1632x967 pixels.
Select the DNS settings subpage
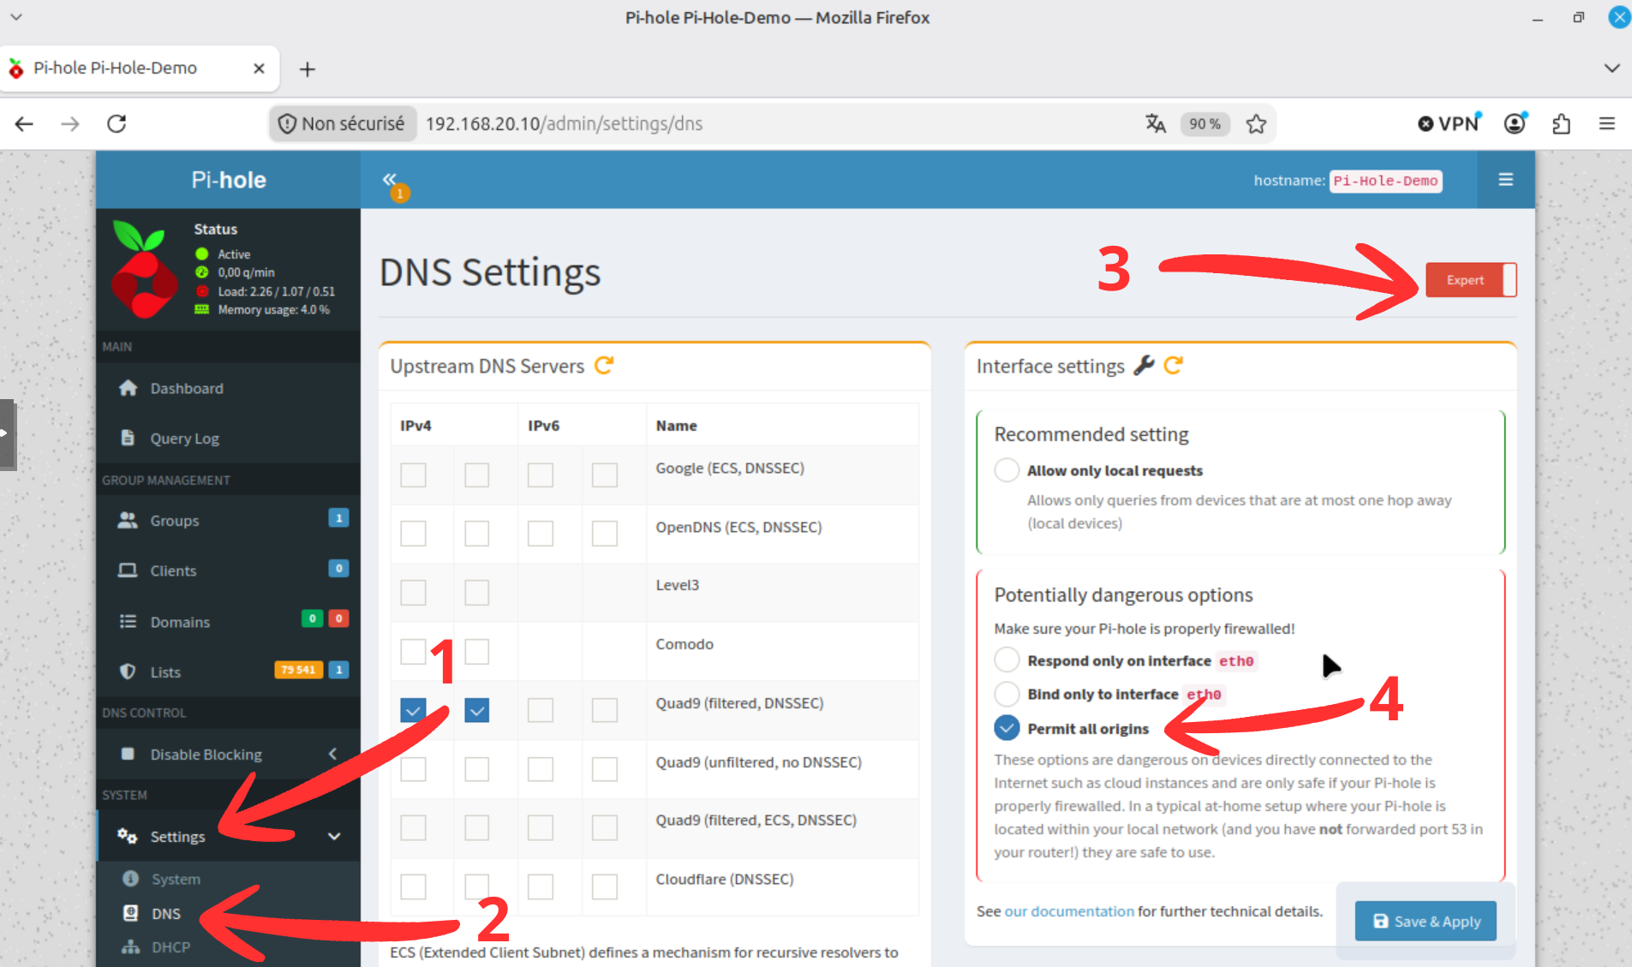pos(166,914)
